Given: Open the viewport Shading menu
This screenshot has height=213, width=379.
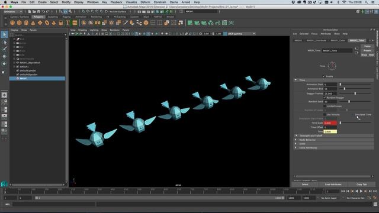Looking at the screenshot, I should tap(82, 30).
